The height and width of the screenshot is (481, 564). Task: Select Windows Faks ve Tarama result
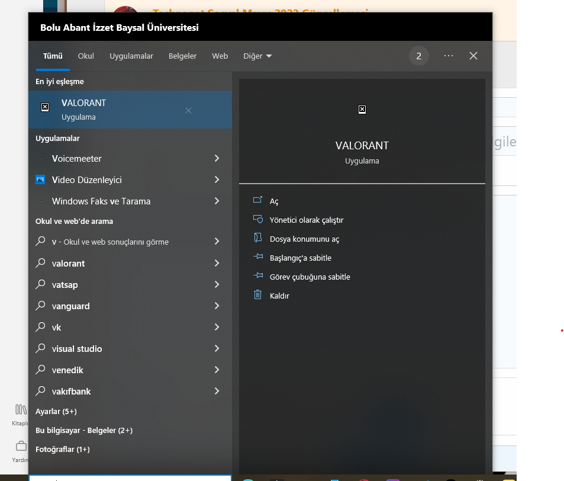(130, 201)
